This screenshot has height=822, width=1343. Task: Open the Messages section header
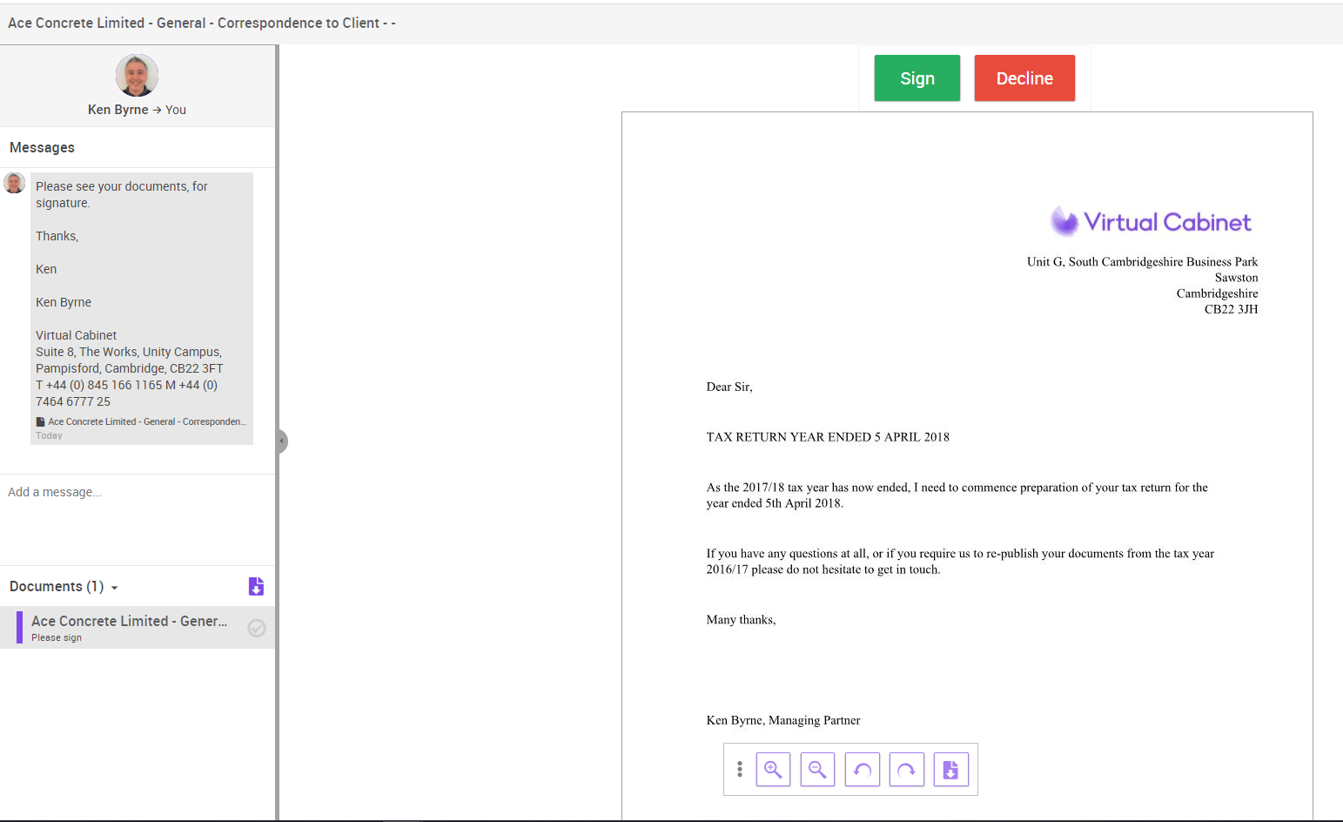point(42,147)
